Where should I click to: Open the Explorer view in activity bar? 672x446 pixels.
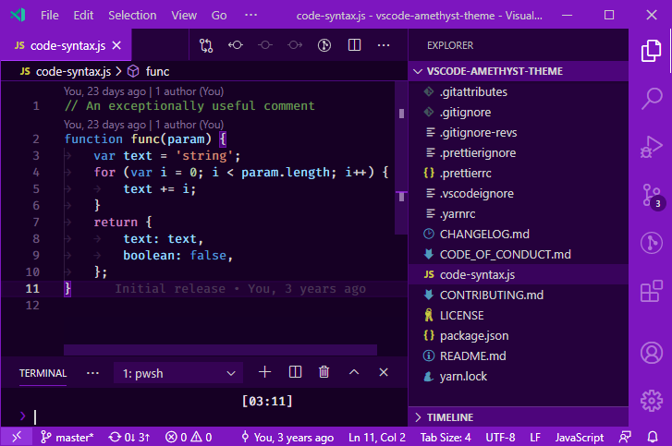click(651, 51)
